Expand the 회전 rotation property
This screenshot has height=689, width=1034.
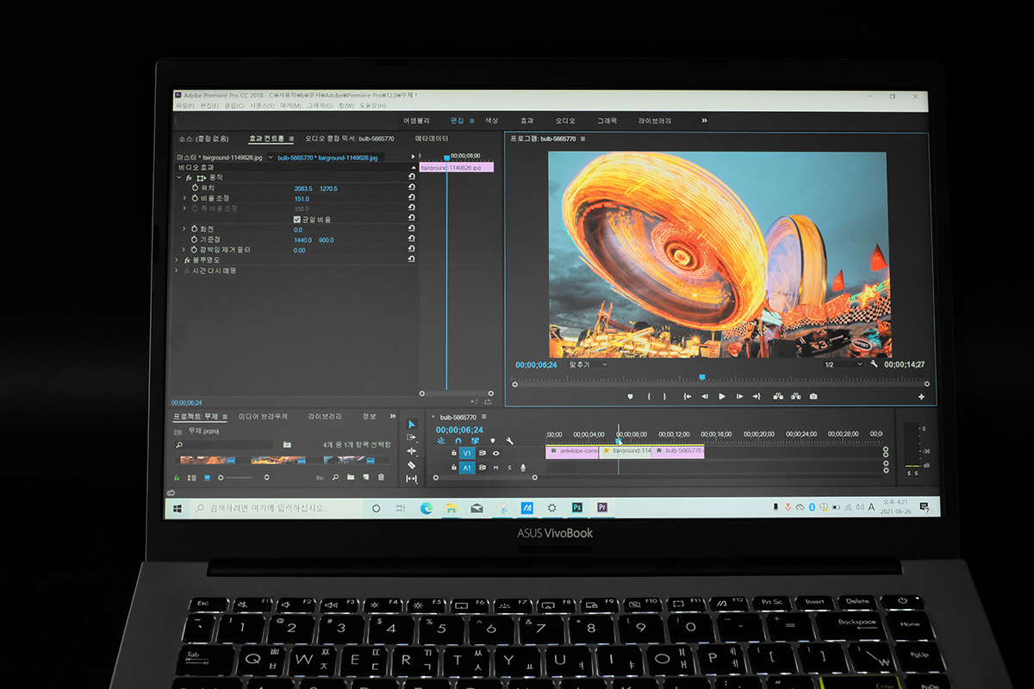click(184, 229)
